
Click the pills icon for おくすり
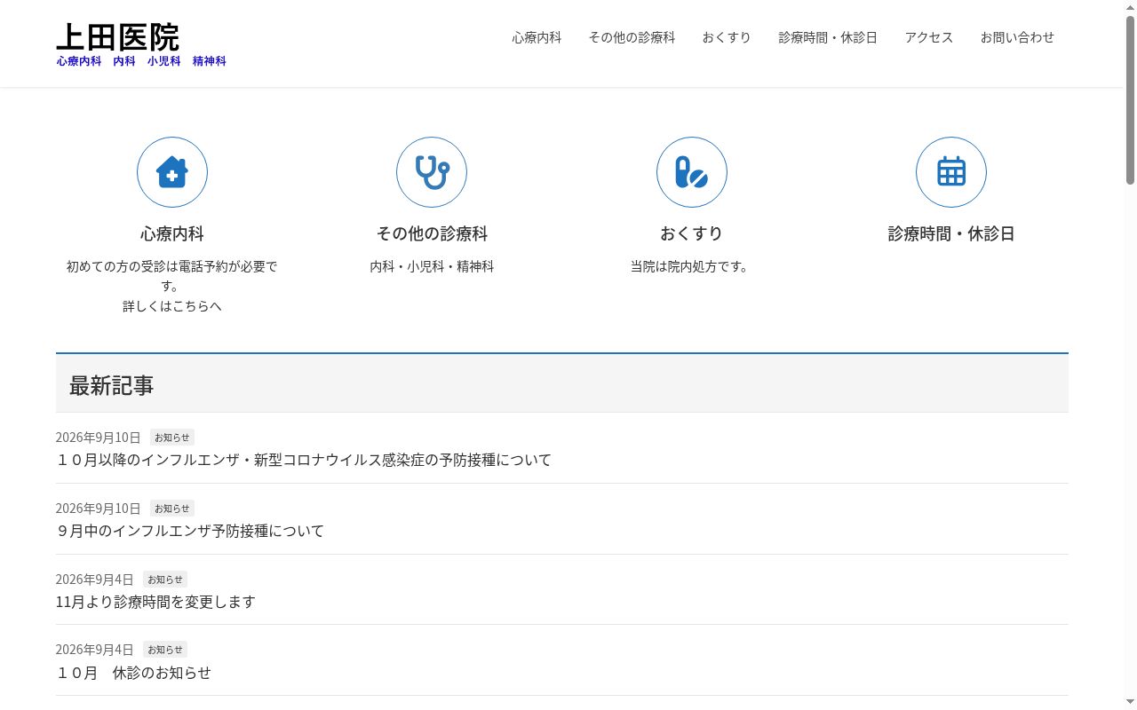coord(692,172)
